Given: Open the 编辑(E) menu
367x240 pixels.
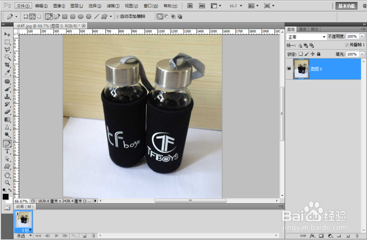Looking at the screenshot, I should coord(41,6).
